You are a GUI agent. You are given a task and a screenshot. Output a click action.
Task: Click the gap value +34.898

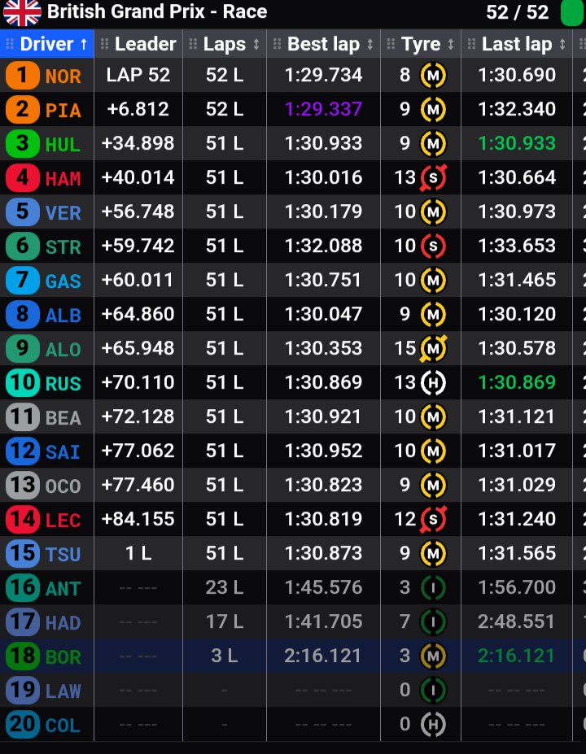coord(138,143)
